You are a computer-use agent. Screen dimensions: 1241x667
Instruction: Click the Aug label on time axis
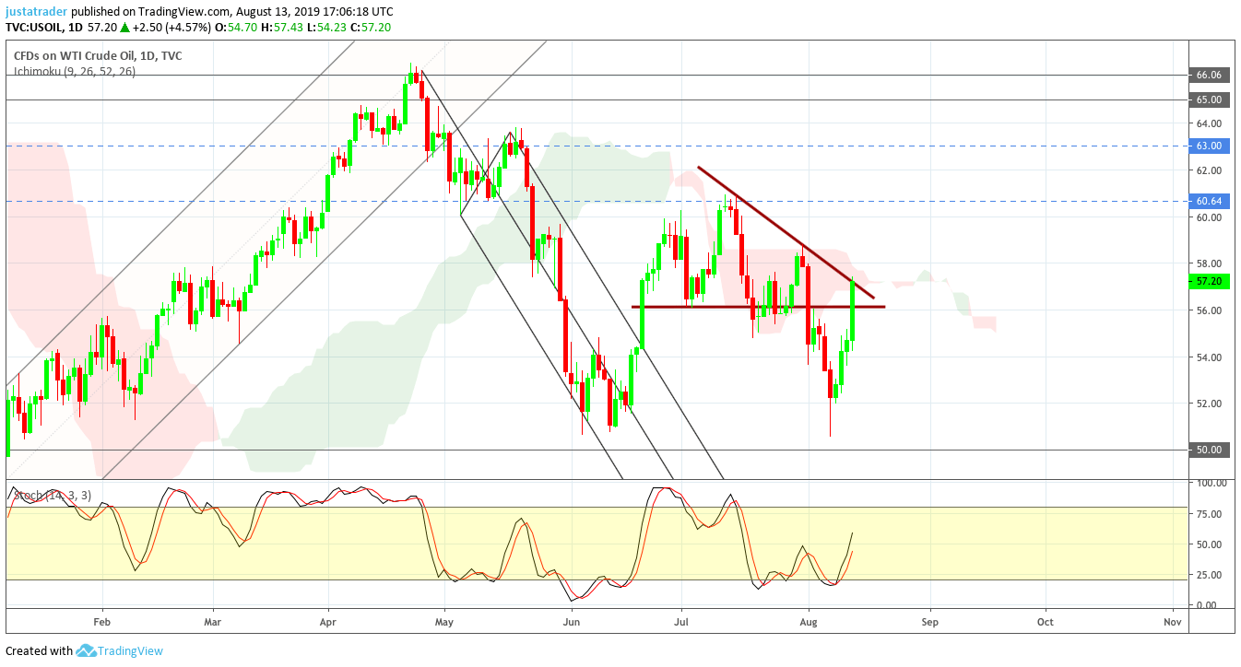tap(808, 622)
